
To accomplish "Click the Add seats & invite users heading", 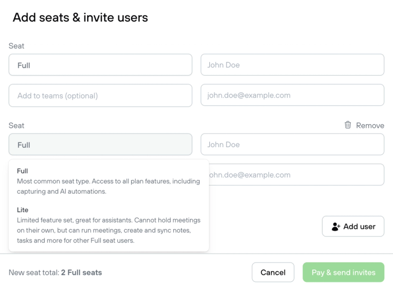I will pos(80,17).
